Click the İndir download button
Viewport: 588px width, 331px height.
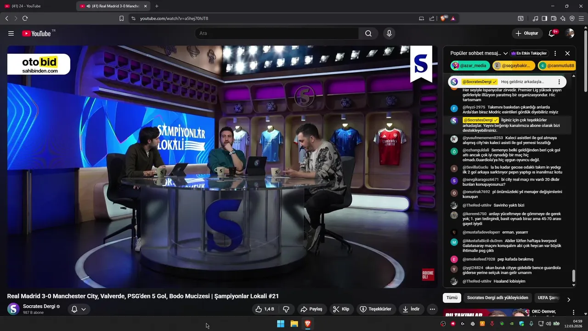[411, 309]
